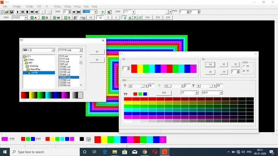Select the lower radio button in color dialog
This screenshot has width=278, height=156.
tap(244, 71)
